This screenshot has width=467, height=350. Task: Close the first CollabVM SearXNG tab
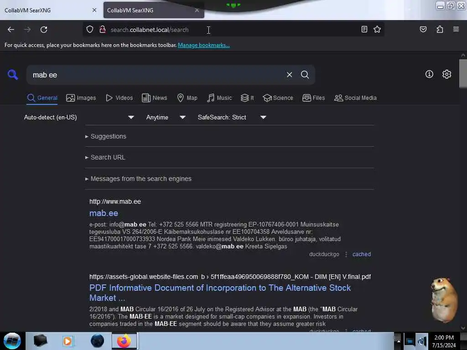pyautogui.click(x=94, y=10)
